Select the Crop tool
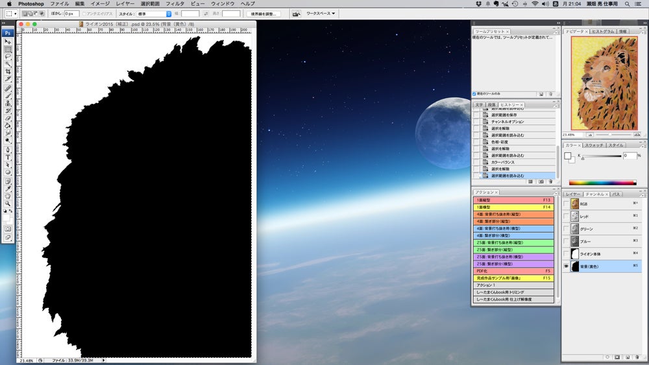 point(8,71)
